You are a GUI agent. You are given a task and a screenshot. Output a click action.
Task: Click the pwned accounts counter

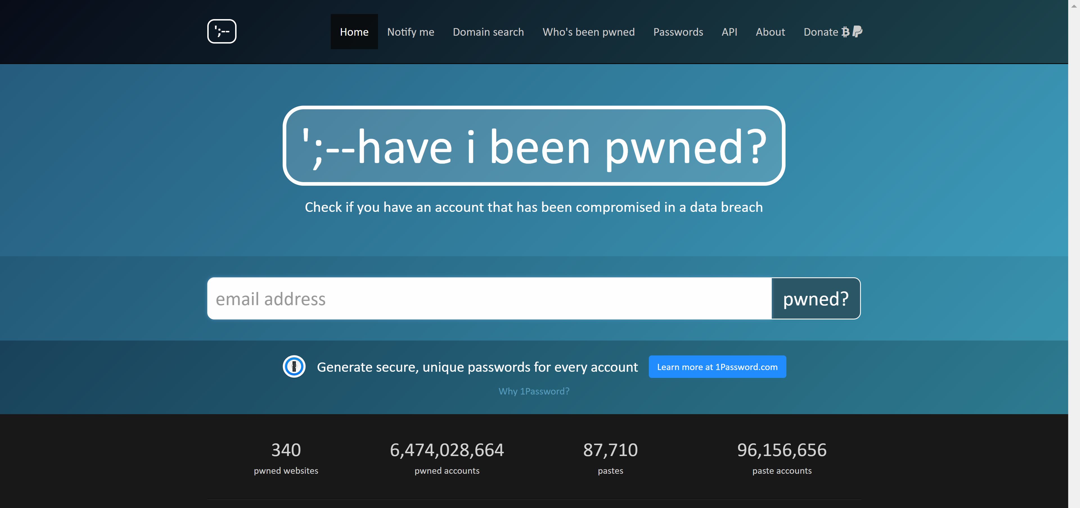[x=447, y=450]
